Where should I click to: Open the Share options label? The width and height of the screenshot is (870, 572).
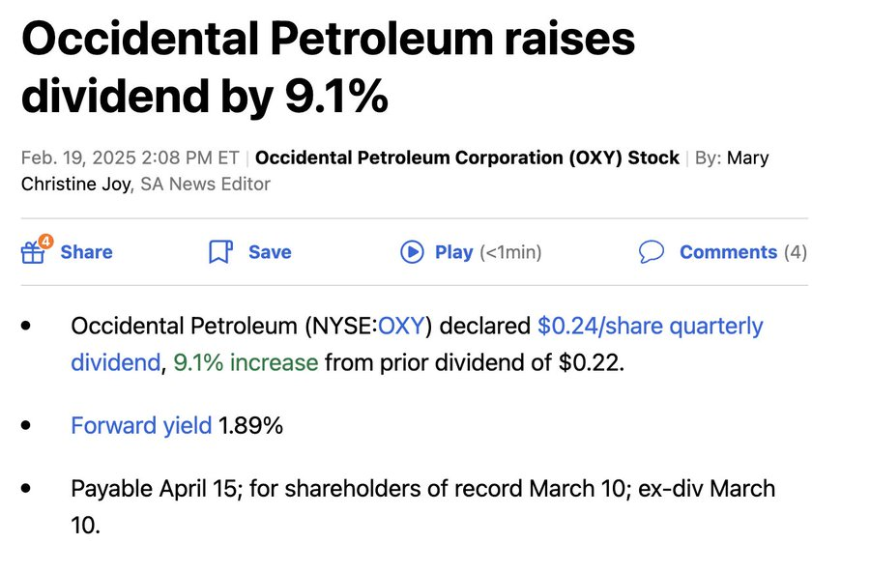point(86,252)
